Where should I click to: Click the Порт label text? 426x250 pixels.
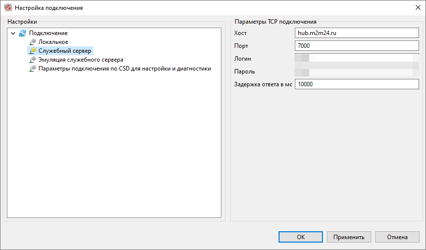[x=241, y=46]
